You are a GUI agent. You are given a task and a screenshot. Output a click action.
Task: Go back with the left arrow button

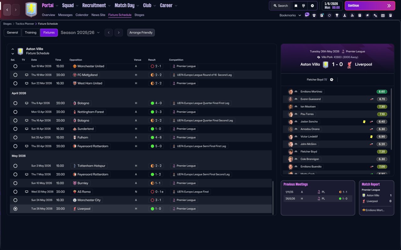[7, 10]
